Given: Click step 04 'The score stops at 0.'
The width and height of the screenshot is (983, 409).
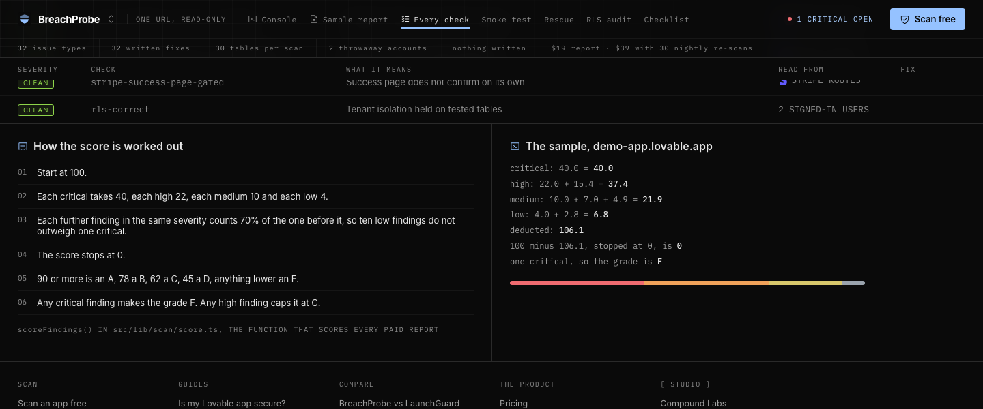Looking at the screenshot, I should [x=245, y=255].
